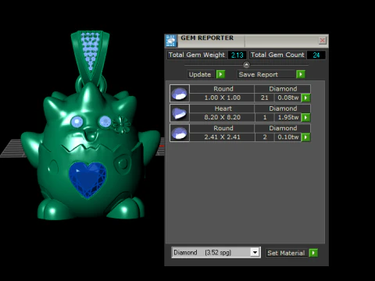Click the 0.08tw weight cell
The height and width of the screenshot is (281, 375).
288,98
